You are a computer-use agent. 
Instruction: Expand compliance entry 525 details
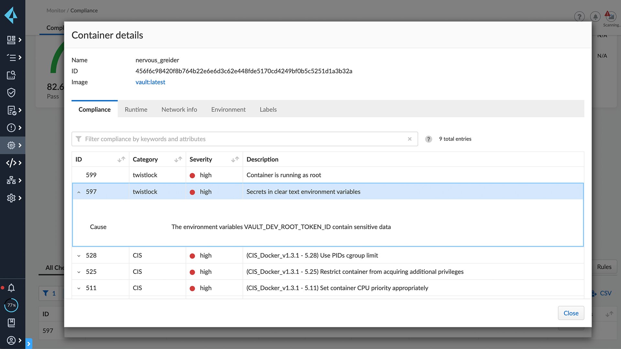click(x=79, y=271)
